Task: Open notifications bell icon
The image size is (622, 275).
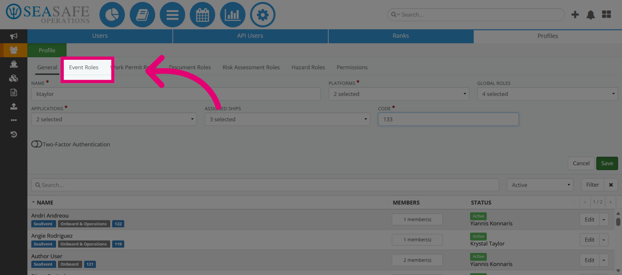Action: (591, 15)
